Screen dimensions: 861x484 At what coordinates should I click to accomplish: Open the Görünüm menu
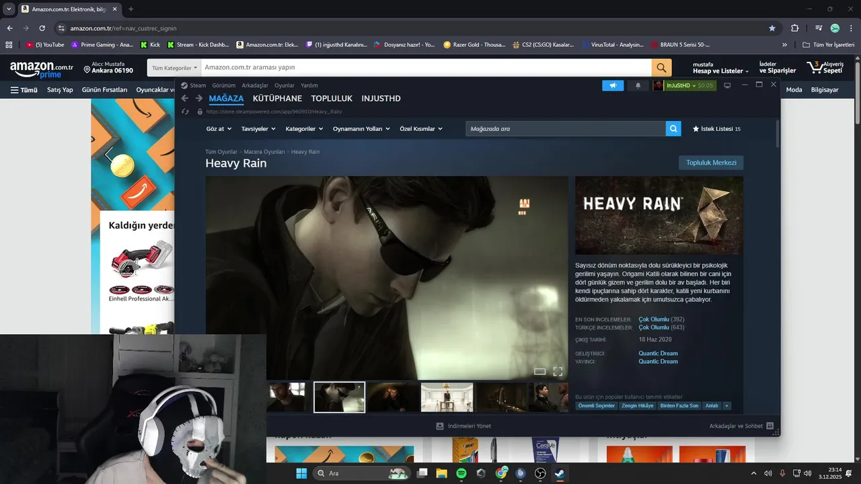pyautogui.click(x=224, y=85)
